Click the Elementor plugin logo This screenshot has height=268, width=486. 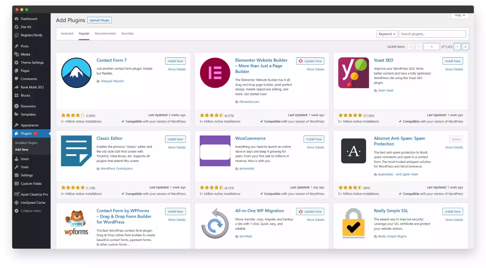(x=215, y=73)
